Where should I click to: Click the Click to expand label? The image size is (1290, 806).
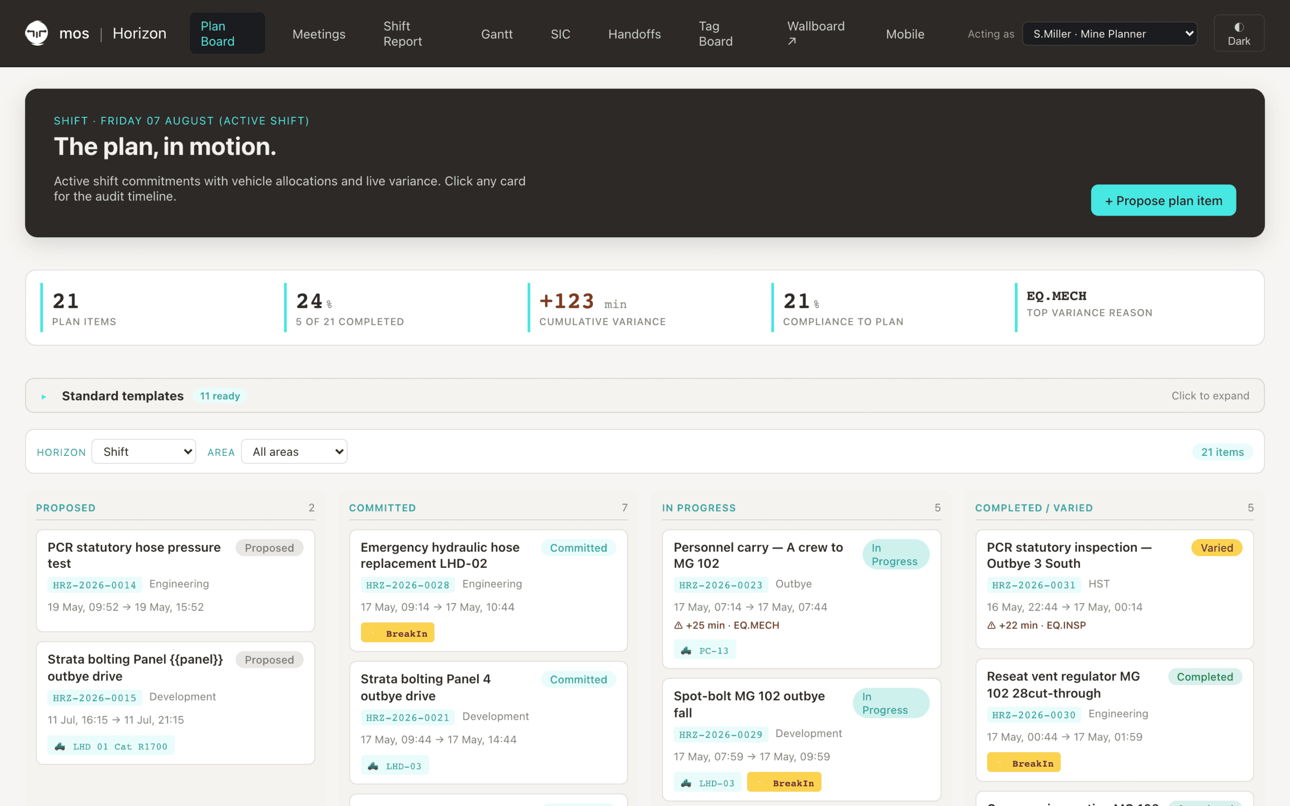1210,395
